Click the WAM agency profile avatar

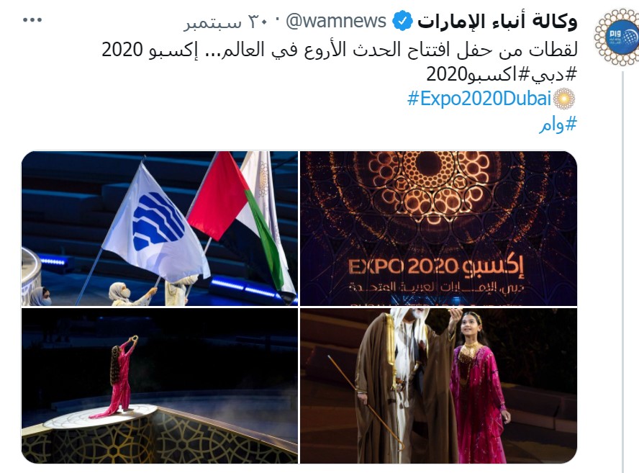(x=617, y=37)
